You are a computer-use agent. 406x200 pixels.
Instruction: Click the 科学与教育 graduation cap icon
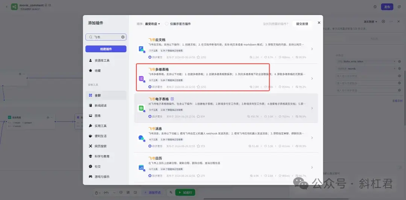click(90, 156)
